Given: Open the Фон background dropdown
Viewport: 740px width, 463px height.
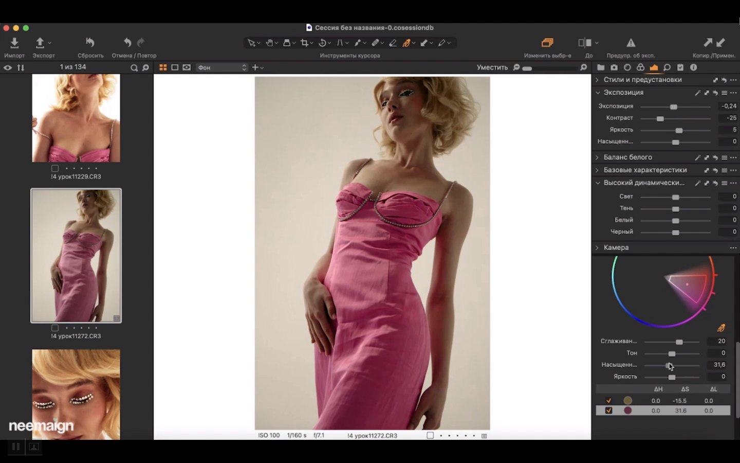Looking at the screenshot, I should click(x=222, y=67).
